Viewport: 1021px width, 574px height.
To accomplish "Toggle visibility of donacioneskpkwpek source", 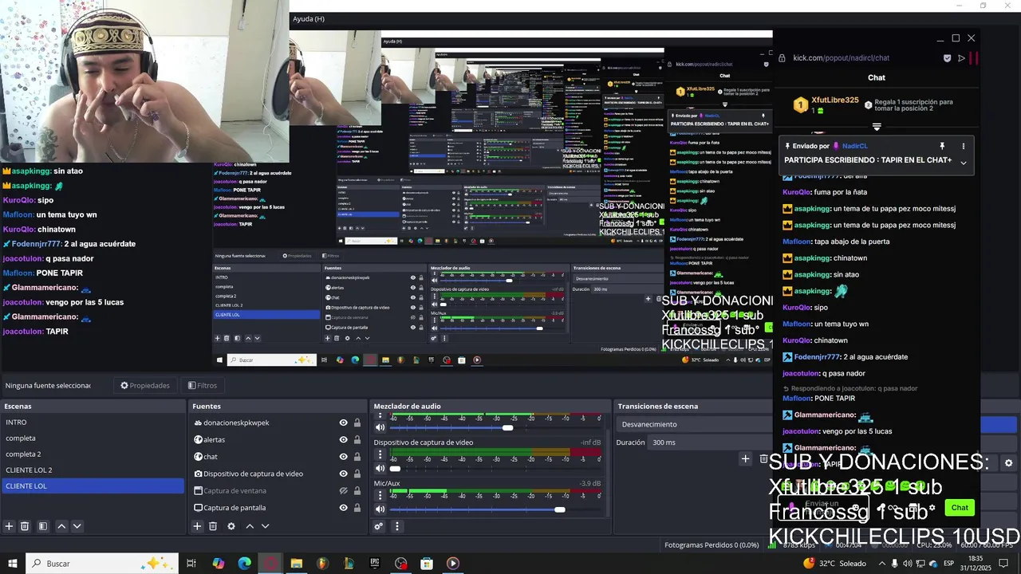I will (343, 423).
